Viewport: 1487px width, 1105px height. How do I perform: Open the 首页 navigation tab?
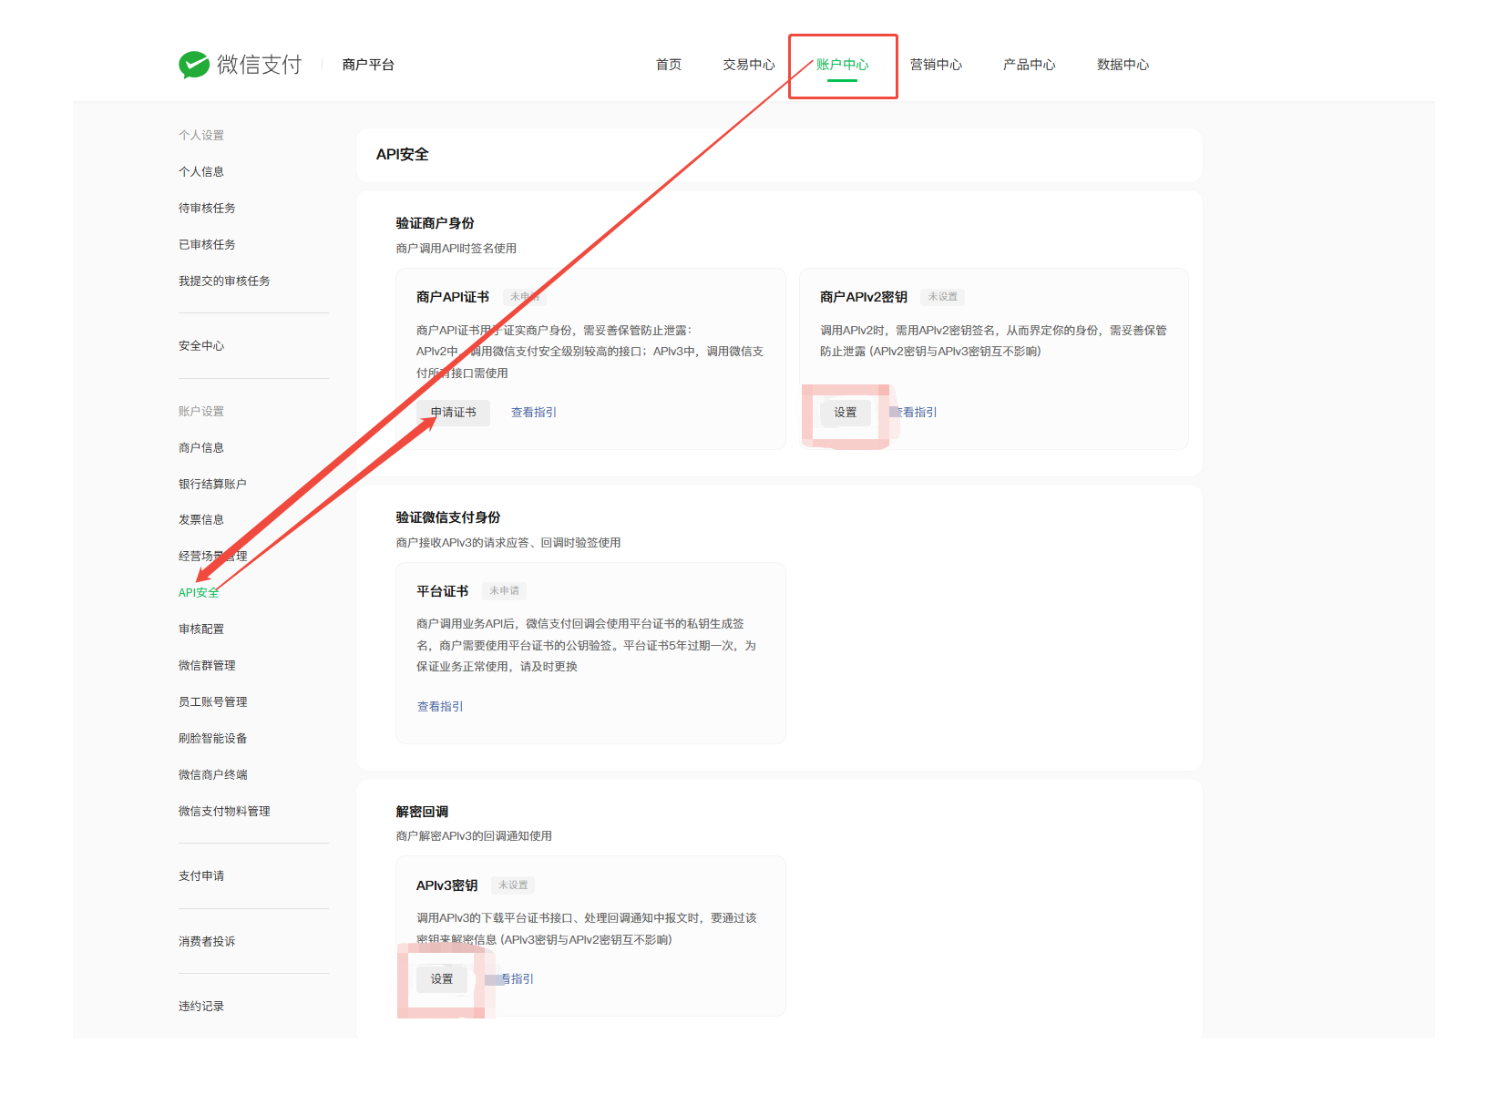[668, 65]
